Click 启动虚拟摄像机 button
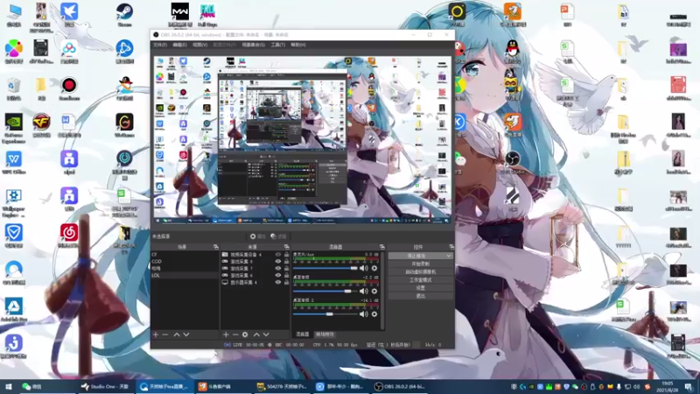 click(421, 272)
